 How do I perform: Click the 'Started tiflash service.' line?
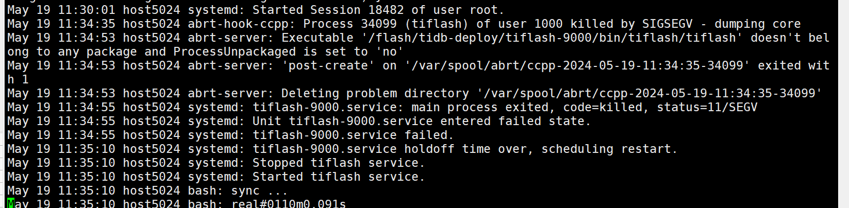[x=338, y=177]
